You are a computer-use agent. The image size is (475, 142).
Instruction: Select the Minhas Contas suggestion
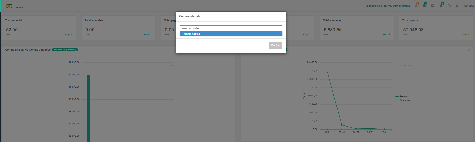tap(231, 34)
